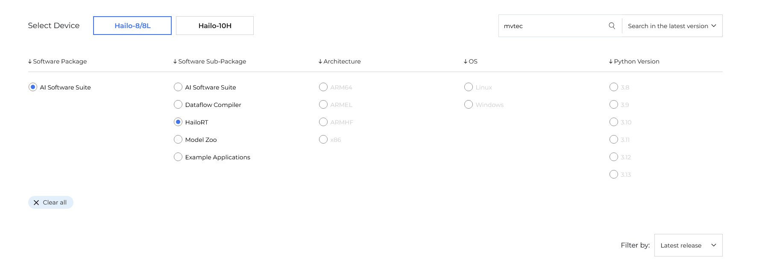Sort by Software Package arrow
Screen dimensions: 759x265
(30, 61)
